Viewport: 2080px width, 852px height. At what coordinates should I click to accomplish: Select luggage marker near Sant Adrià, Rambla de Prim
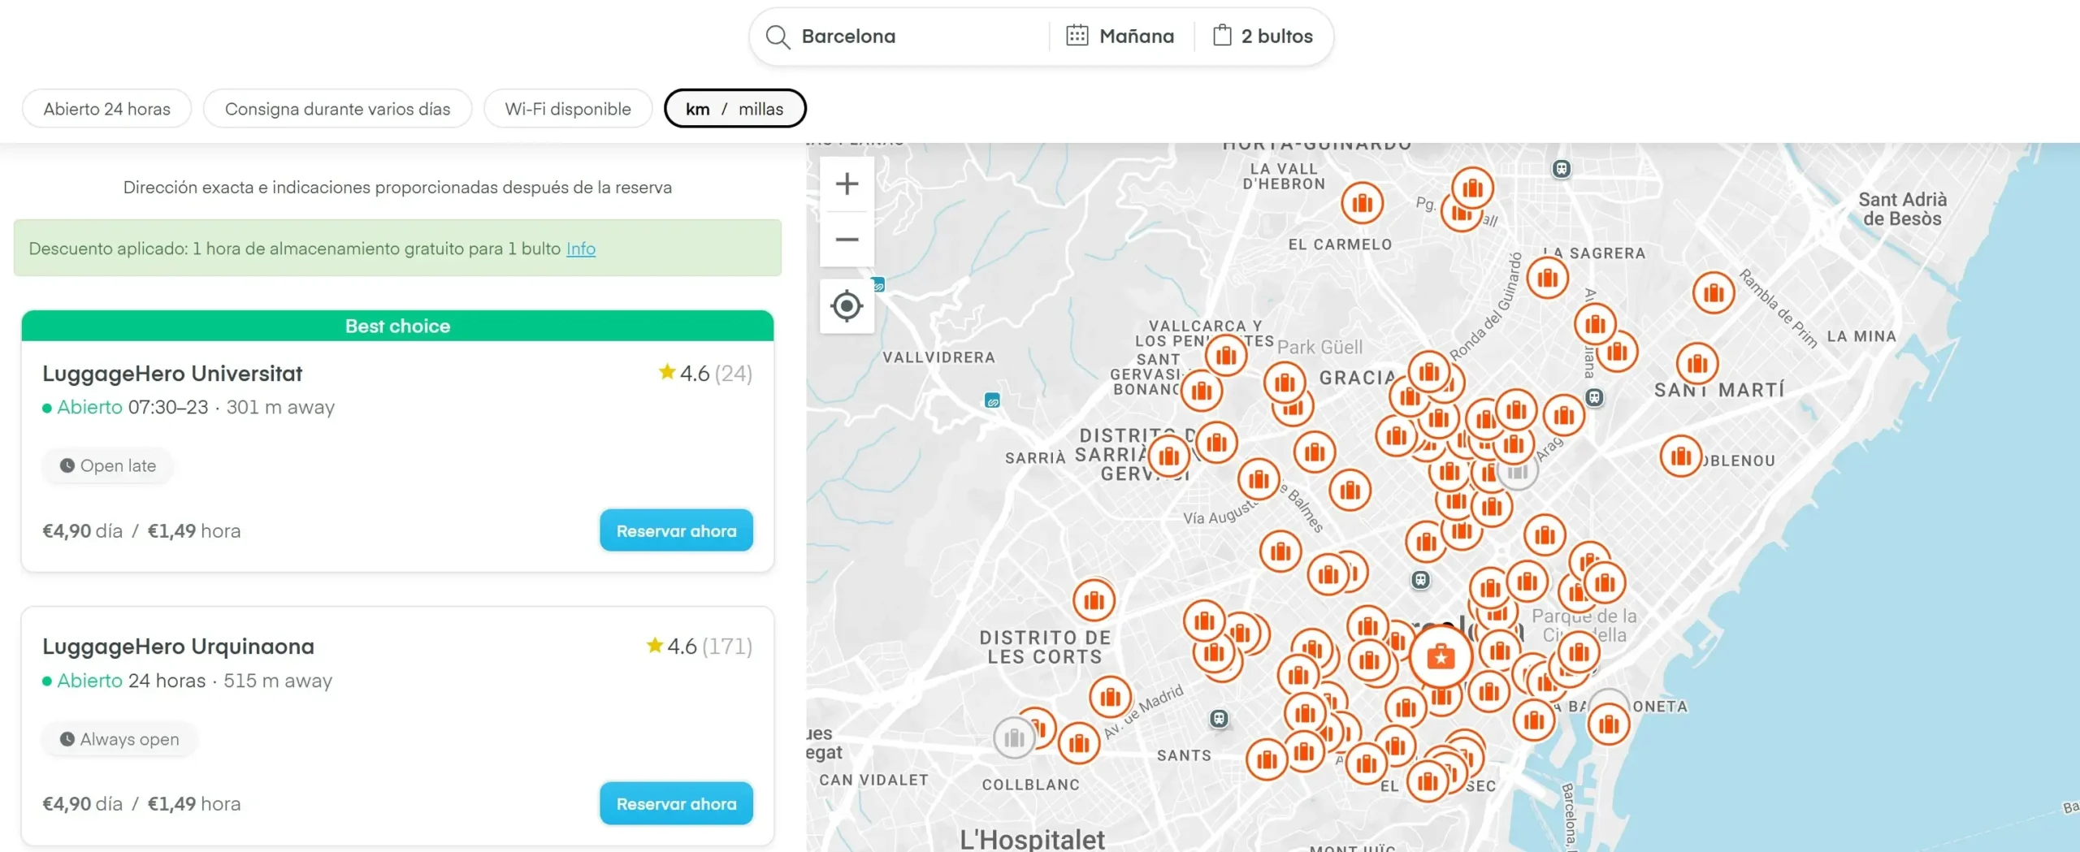pos(1714,292)
